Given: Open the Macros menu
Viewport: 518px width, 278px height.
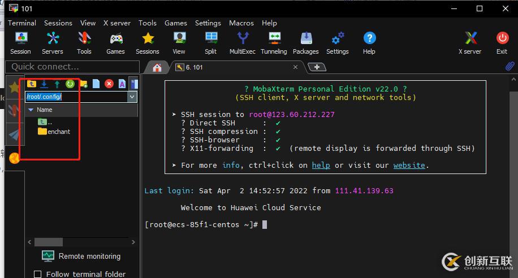Looking at the screenshot, I should coord(241,23).
